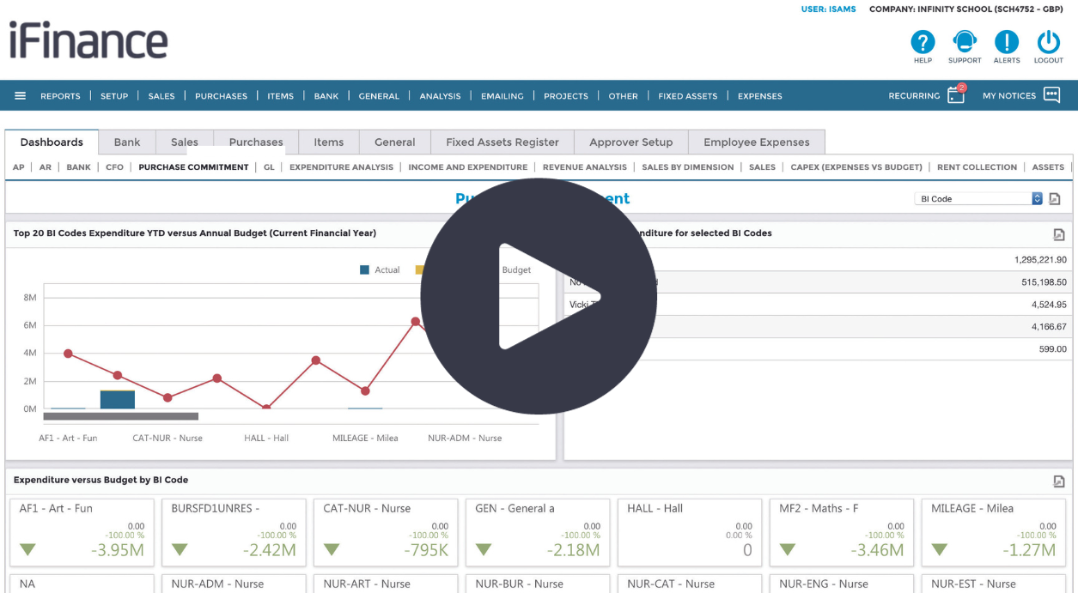Open the Help icon
The height and width of the screenshot is (593, 1078).
point(923,41)
